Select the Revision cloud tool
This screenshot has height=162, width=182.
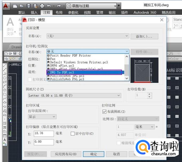5,94
